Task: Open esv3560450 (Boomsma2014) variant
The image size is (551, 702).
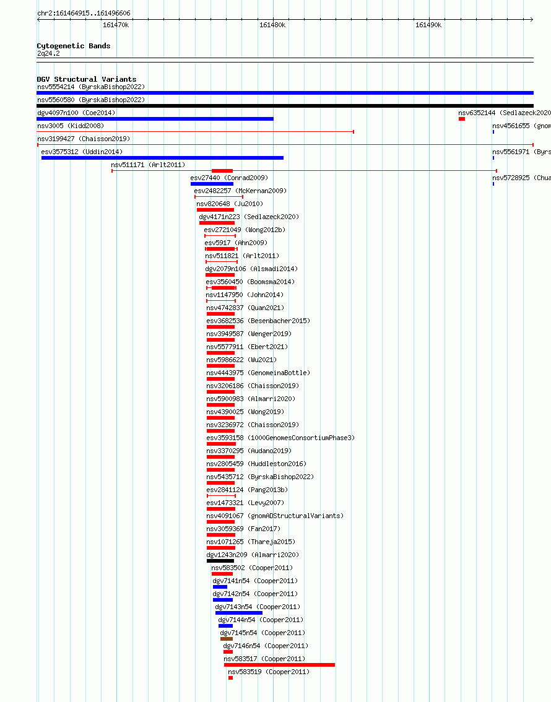Action: coord(250,282)
